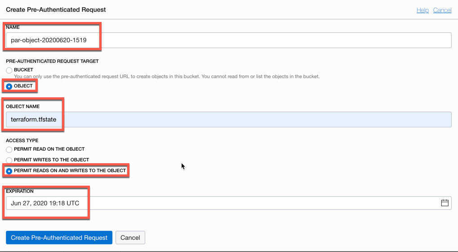Select Permit Reads on and Writes option

pyautogui.click(x=9, y=171)
